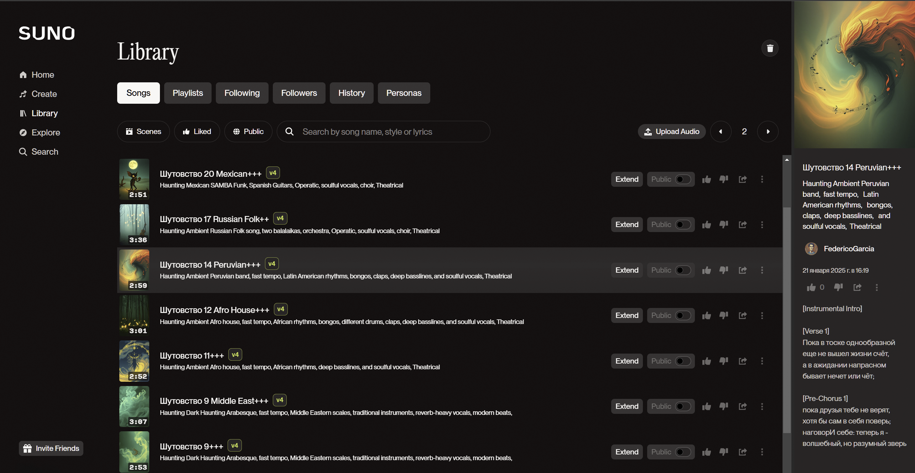Share the Шутовство 12 Afro House+++ song
The width and height of the screenshot is (915, 473).
point(743,315)
